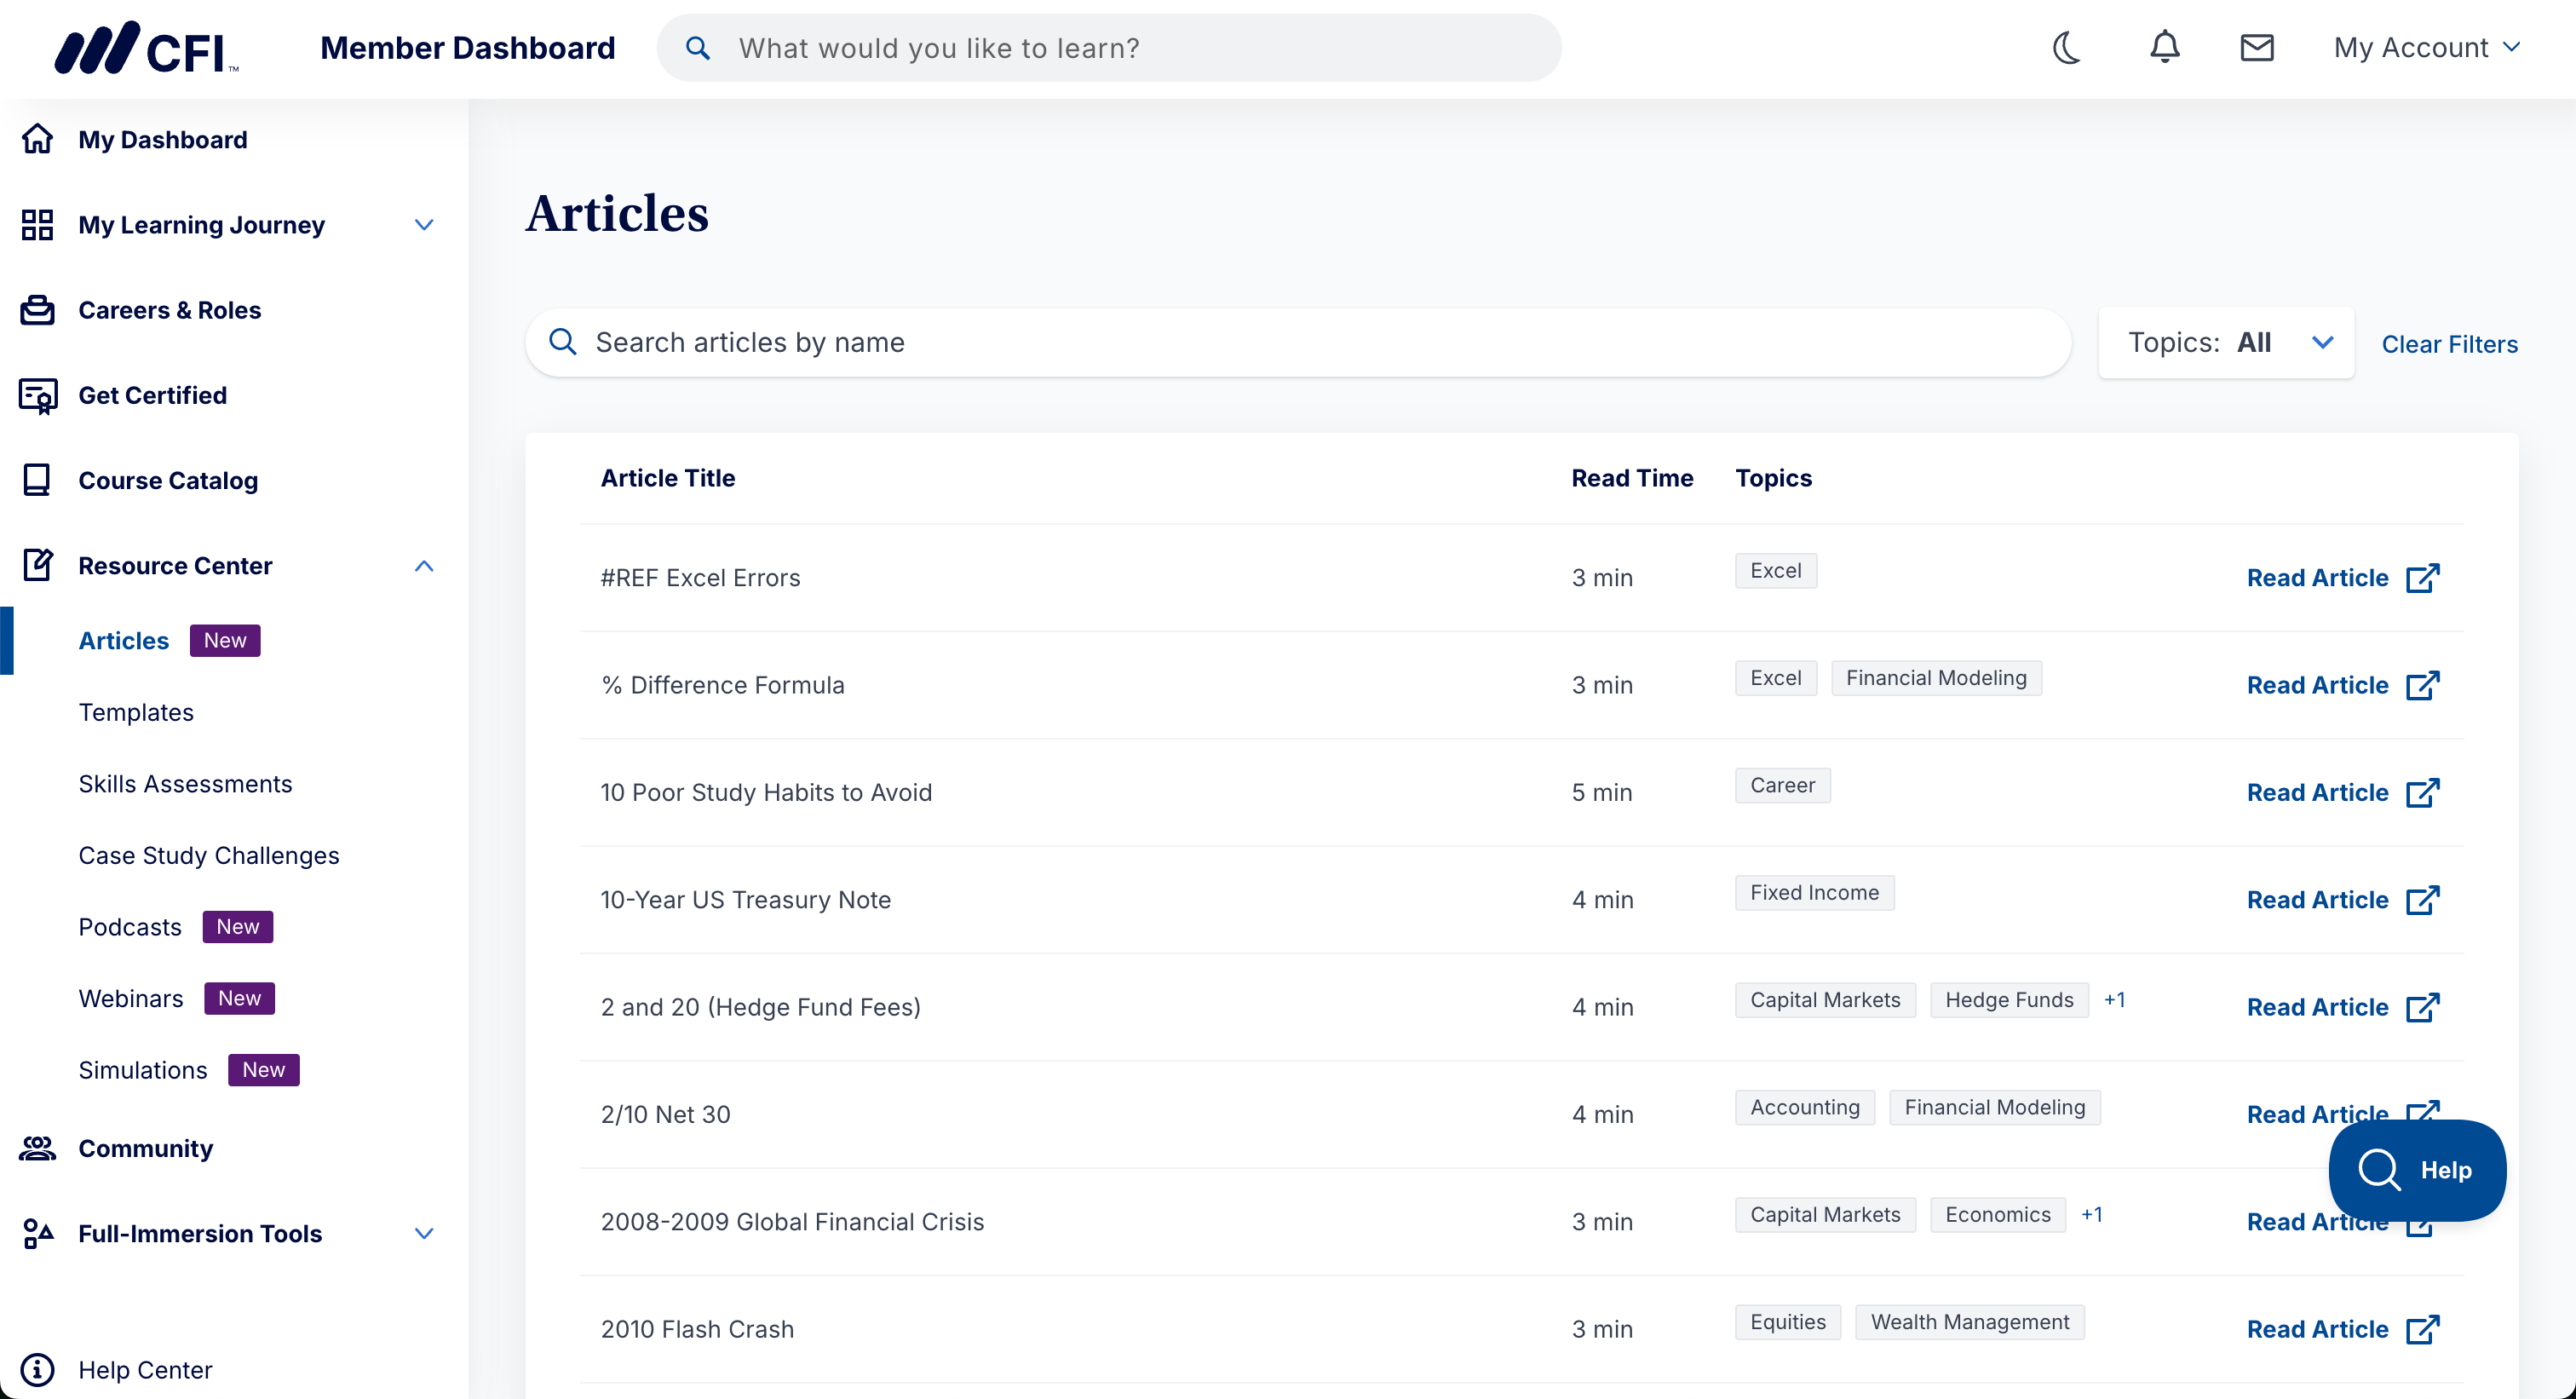Viewport: 2576px width, 1399px height.
Task: Click the Search articles by name field
Action: tap(1300, 343)
